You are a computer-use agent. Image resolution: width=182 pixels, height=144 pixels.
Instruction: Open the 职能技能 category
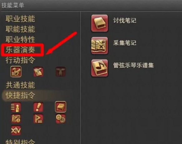point(20,29)
